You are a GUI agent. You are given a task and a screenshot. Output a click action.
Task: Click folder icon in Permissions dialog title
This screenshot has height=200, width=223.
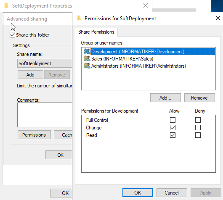[x=79, y=18]
